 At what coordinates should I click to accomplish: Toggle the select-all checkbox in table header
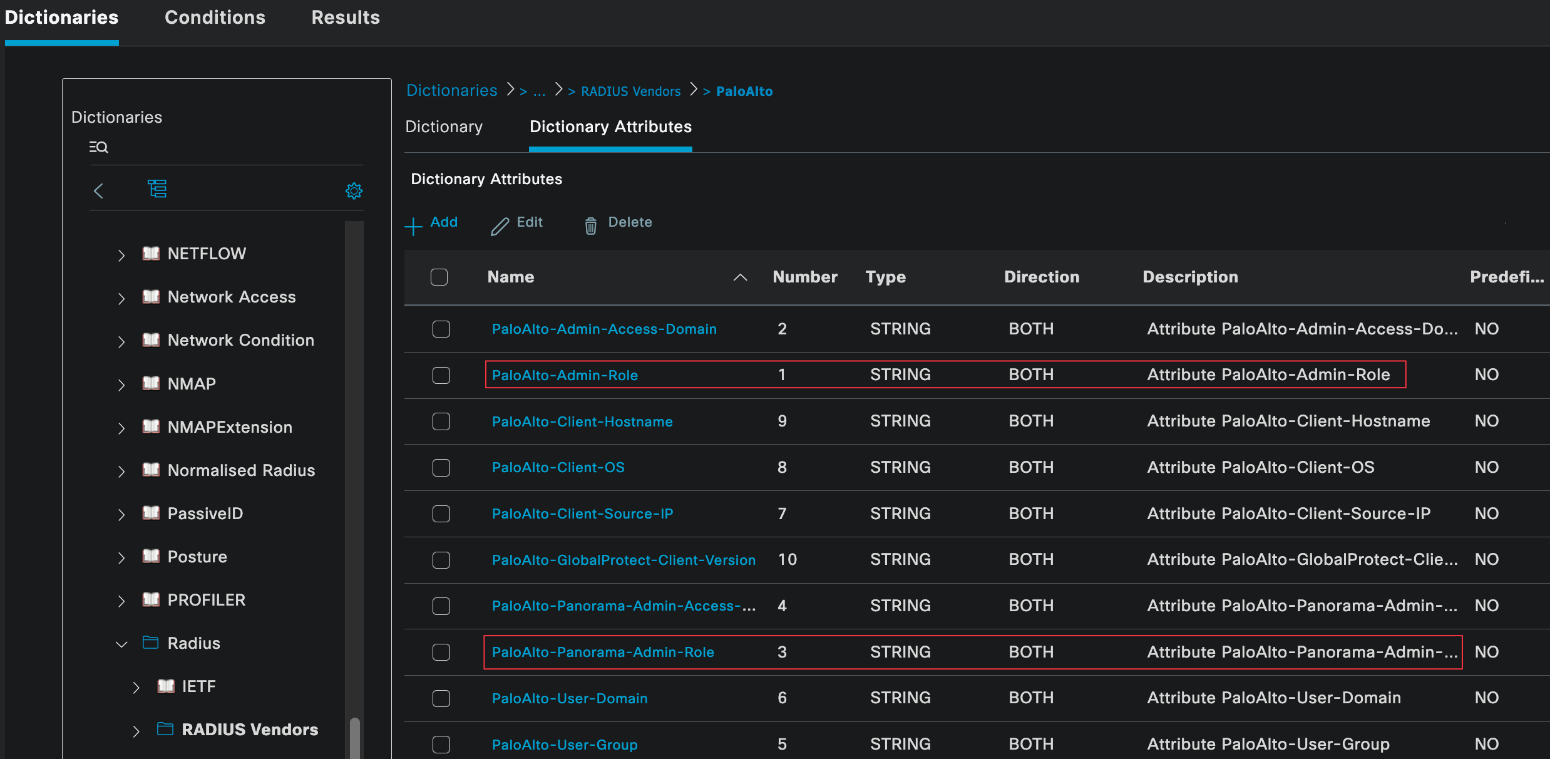pos(439,277)
